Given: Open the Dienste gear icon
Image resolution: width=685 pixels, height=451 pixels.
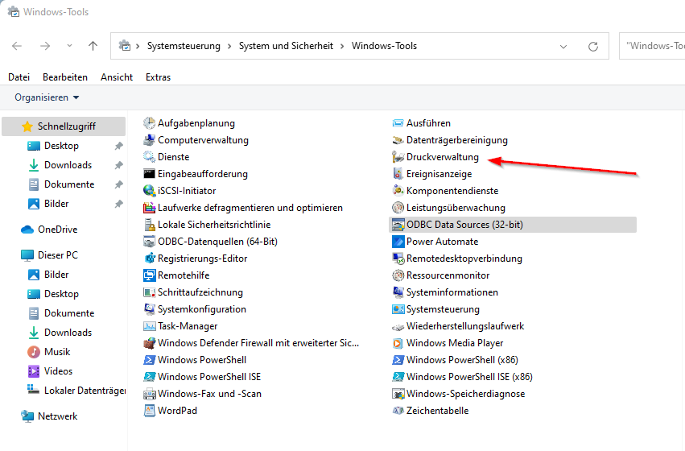Looking at the screenshot, I should (x=150, y=157).
